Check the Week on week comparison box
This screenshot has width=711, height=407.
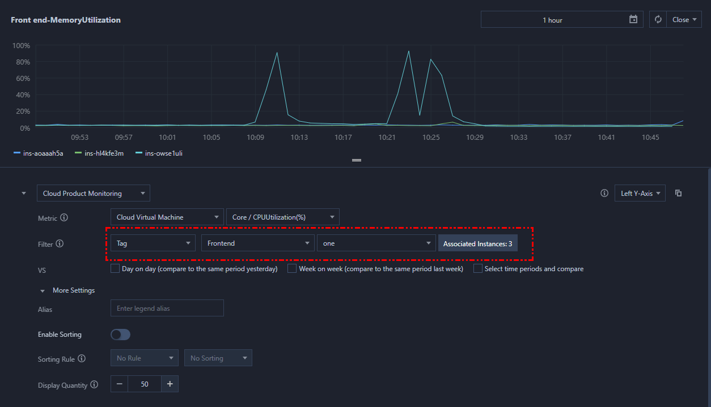tap(292, 269)
